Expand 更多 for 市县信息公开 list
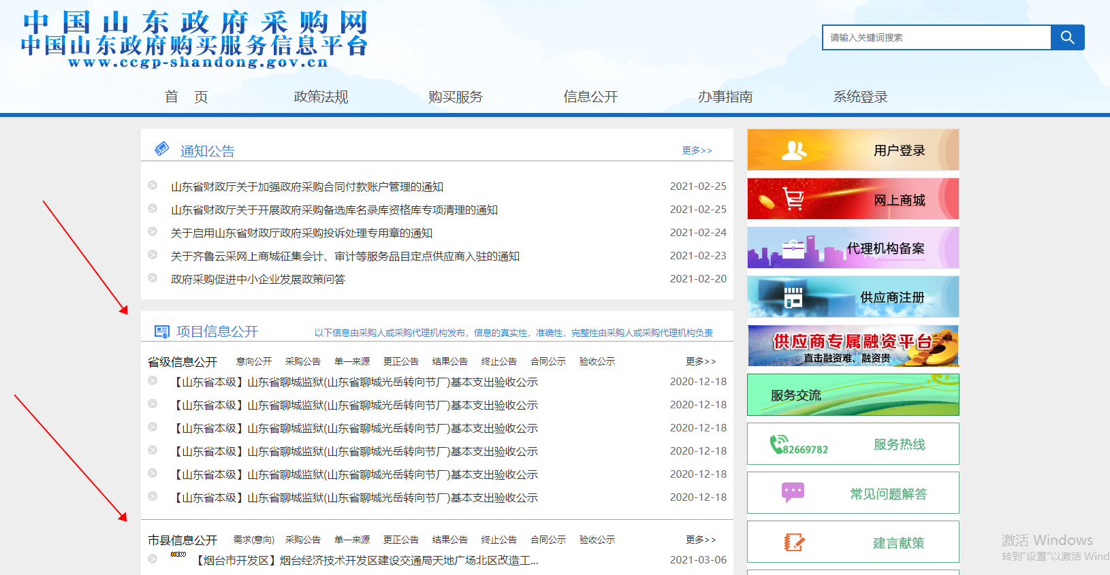 700,540
